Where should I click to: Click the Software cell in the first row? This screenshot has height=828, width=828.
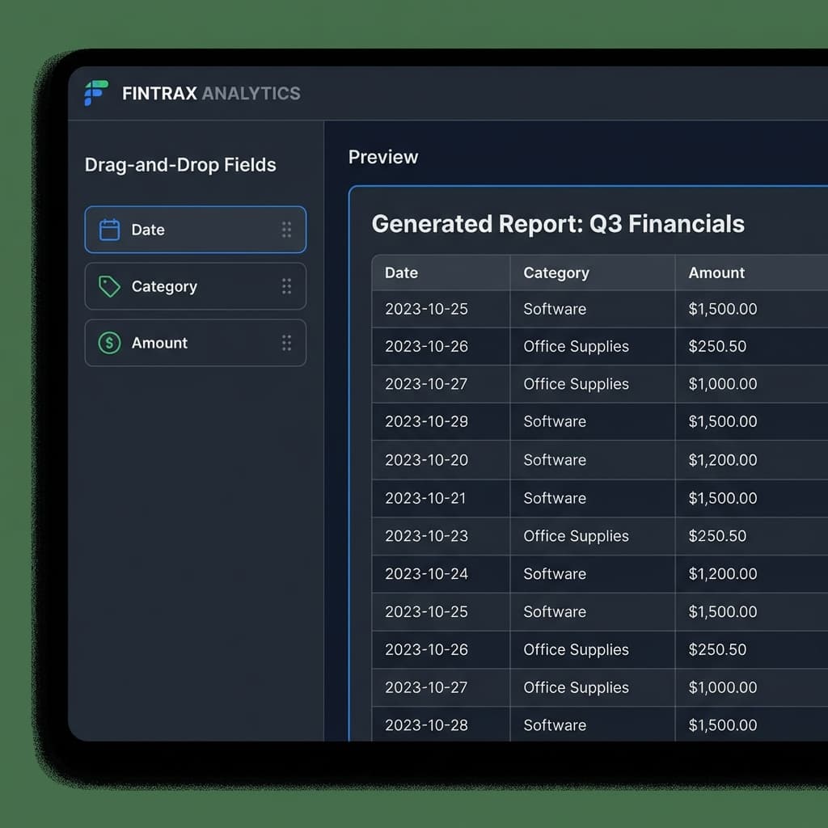coord(555,309)
